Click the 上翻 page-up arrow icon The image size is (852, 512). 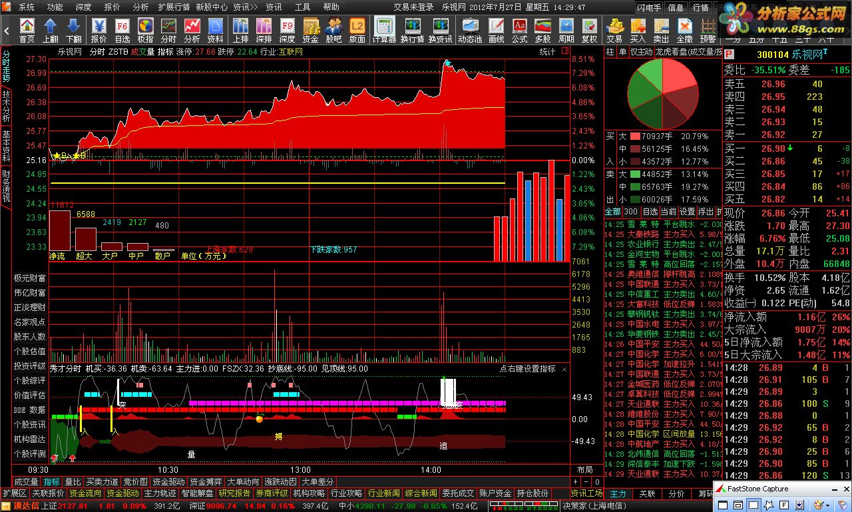pos(50,31)
